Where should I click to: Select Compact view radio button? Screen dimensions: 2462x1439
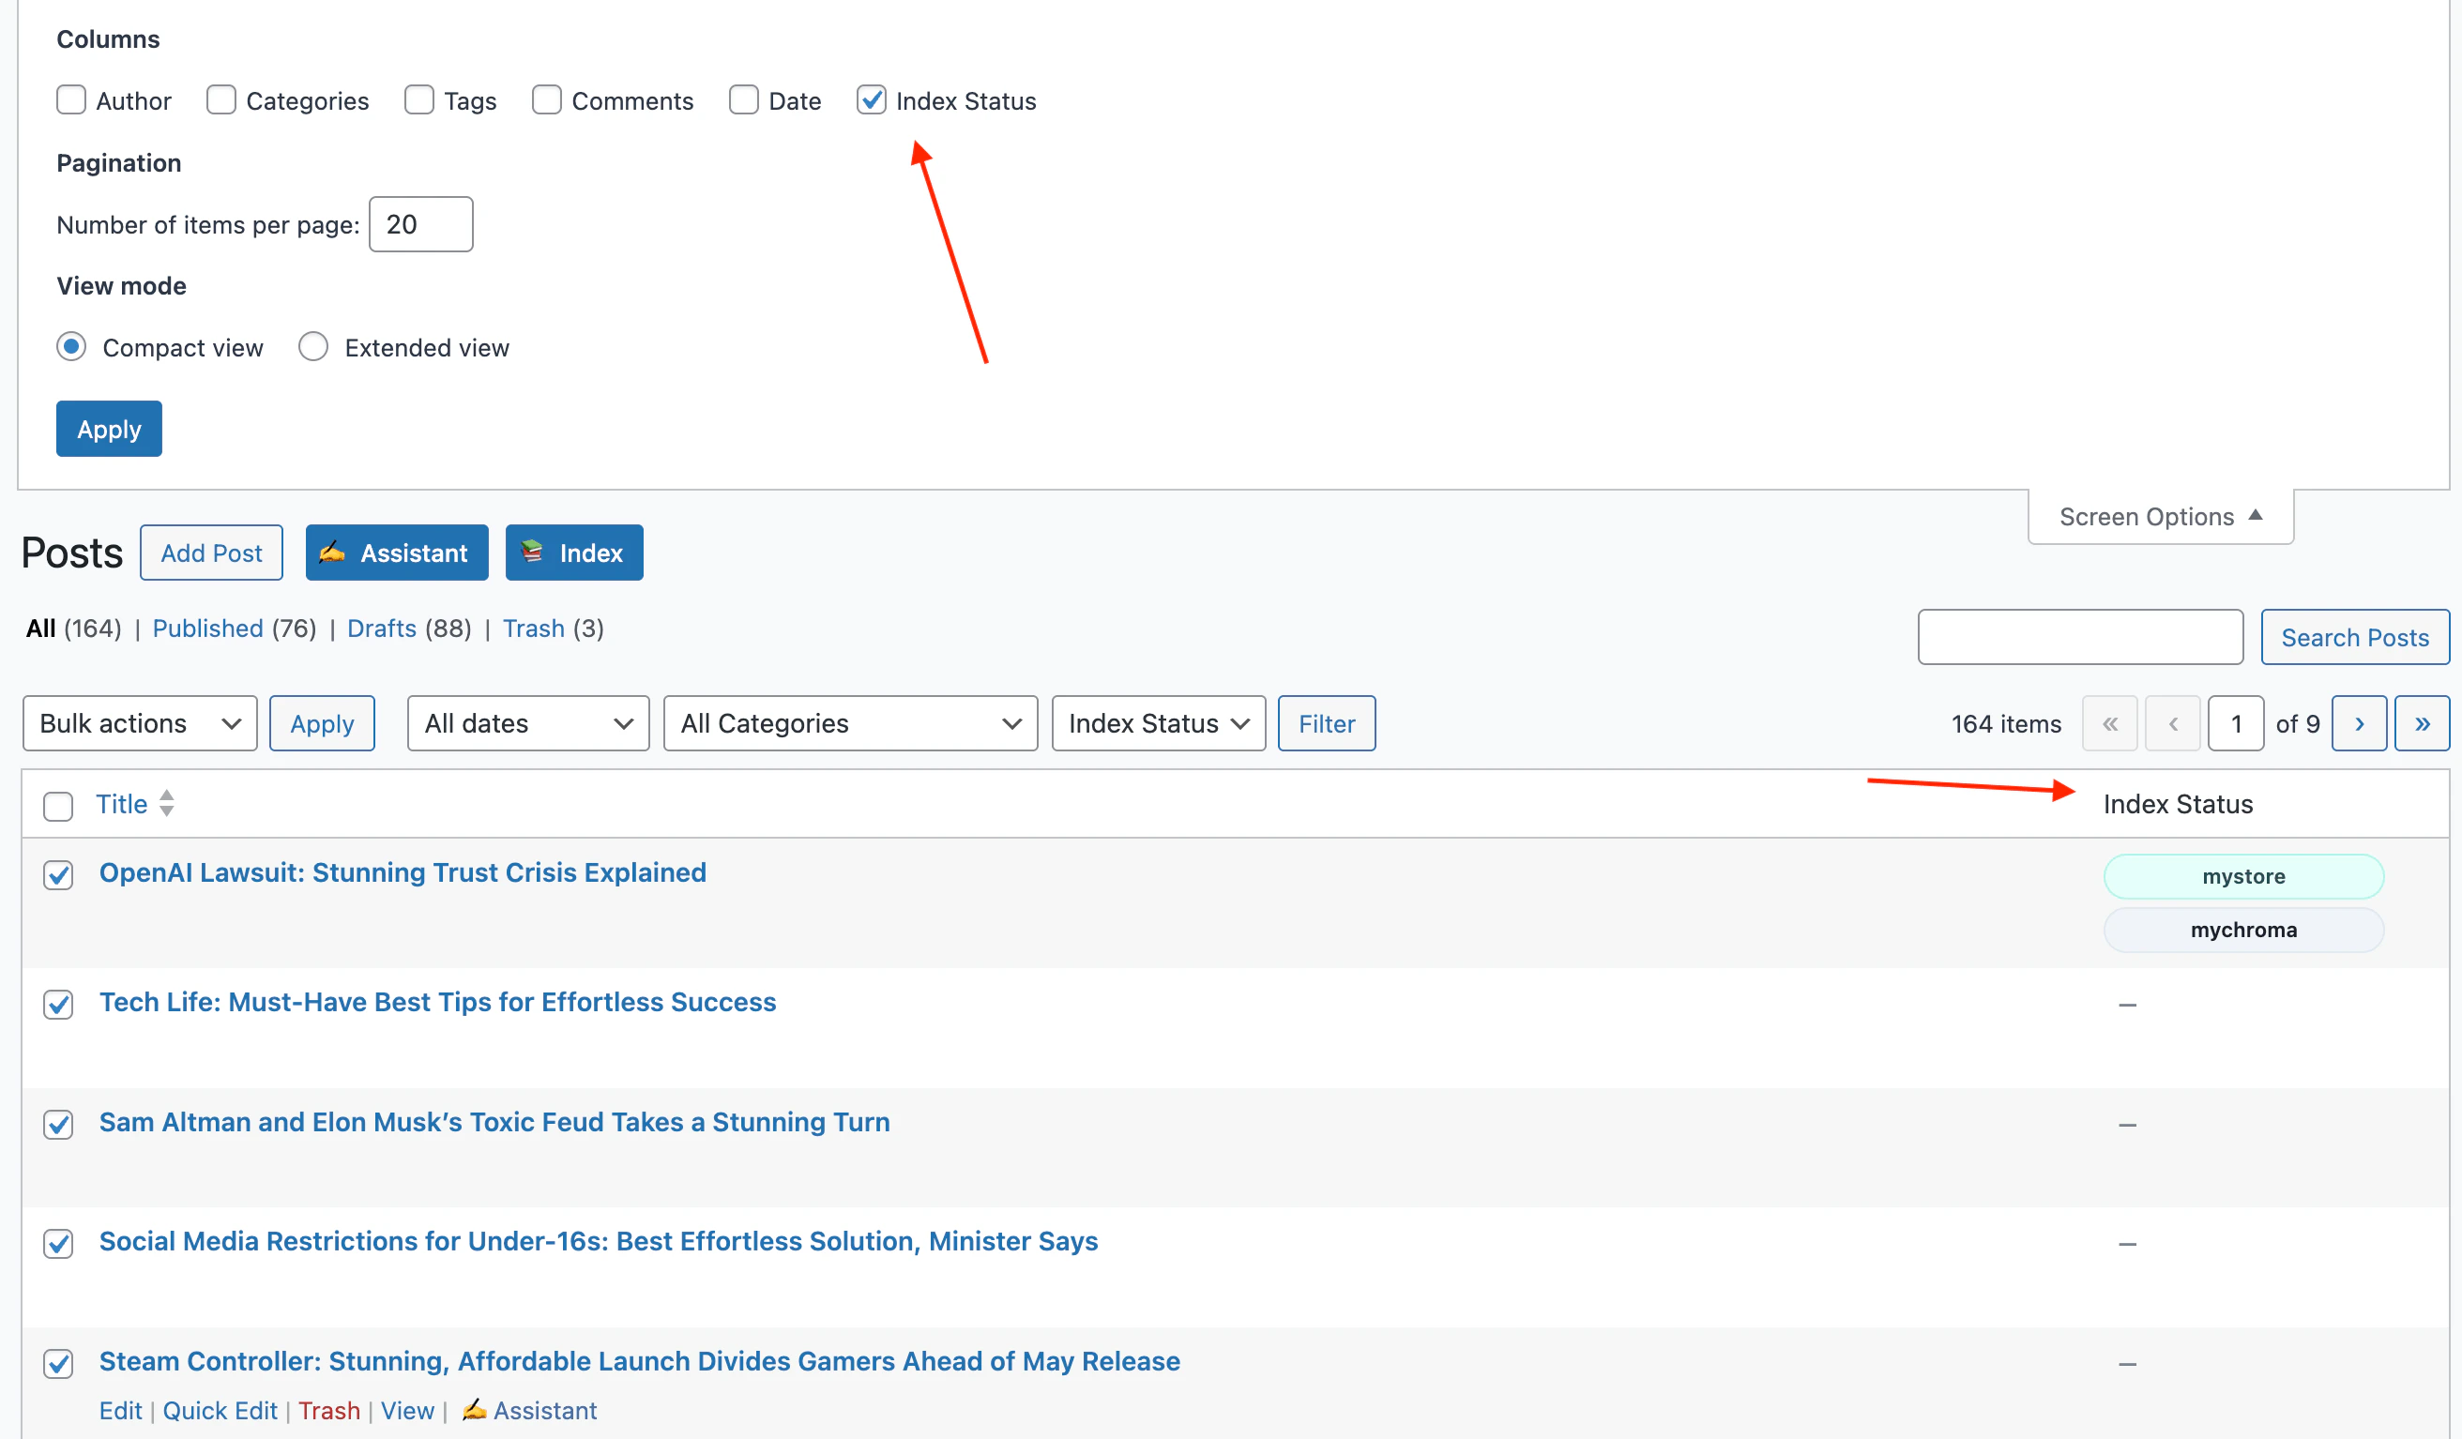[x=71, y=347]
